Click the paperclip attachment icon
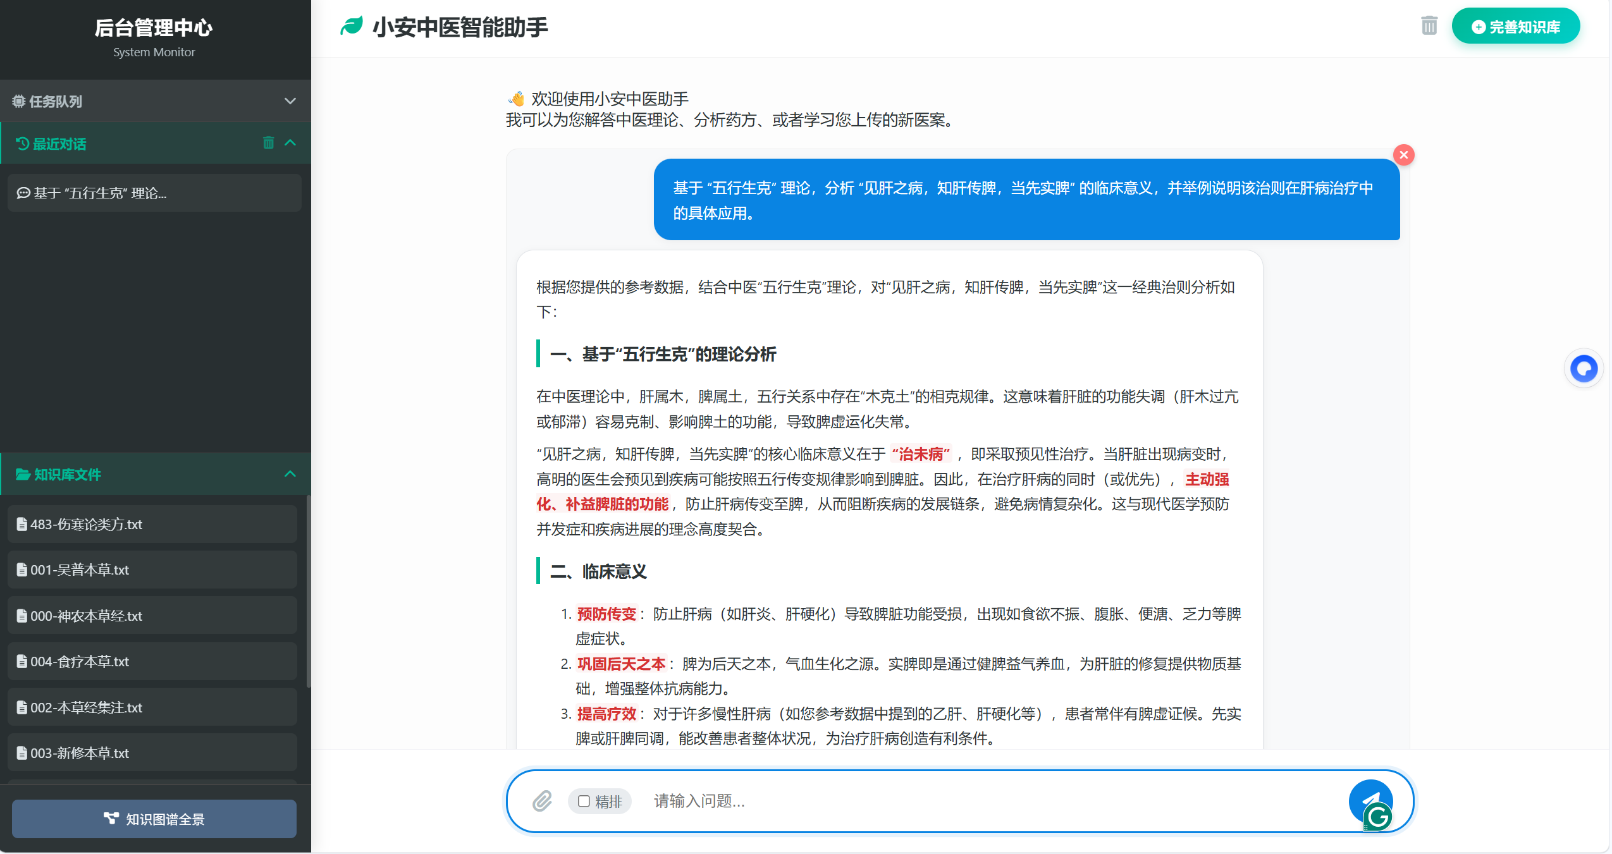The image size is (1612, 854). 543,801
